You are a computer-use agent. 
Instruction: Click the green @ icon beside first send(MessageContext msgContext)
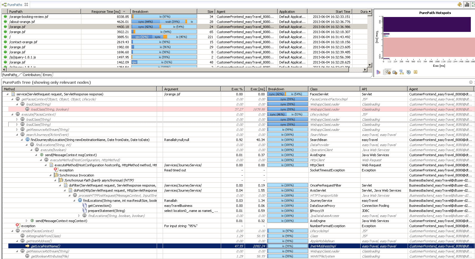coord(42,155)
